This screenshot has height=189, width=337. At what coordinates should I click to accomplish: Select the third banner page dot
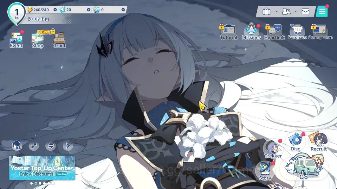coord(40,183)
